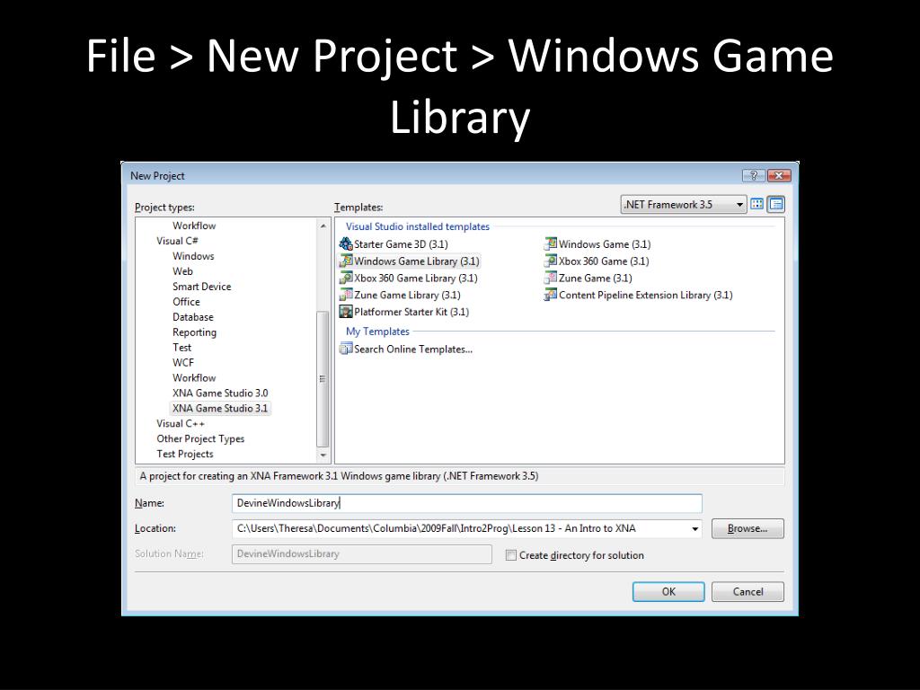
Task: Click Search Online Templates... text
Action: [413, 349]
